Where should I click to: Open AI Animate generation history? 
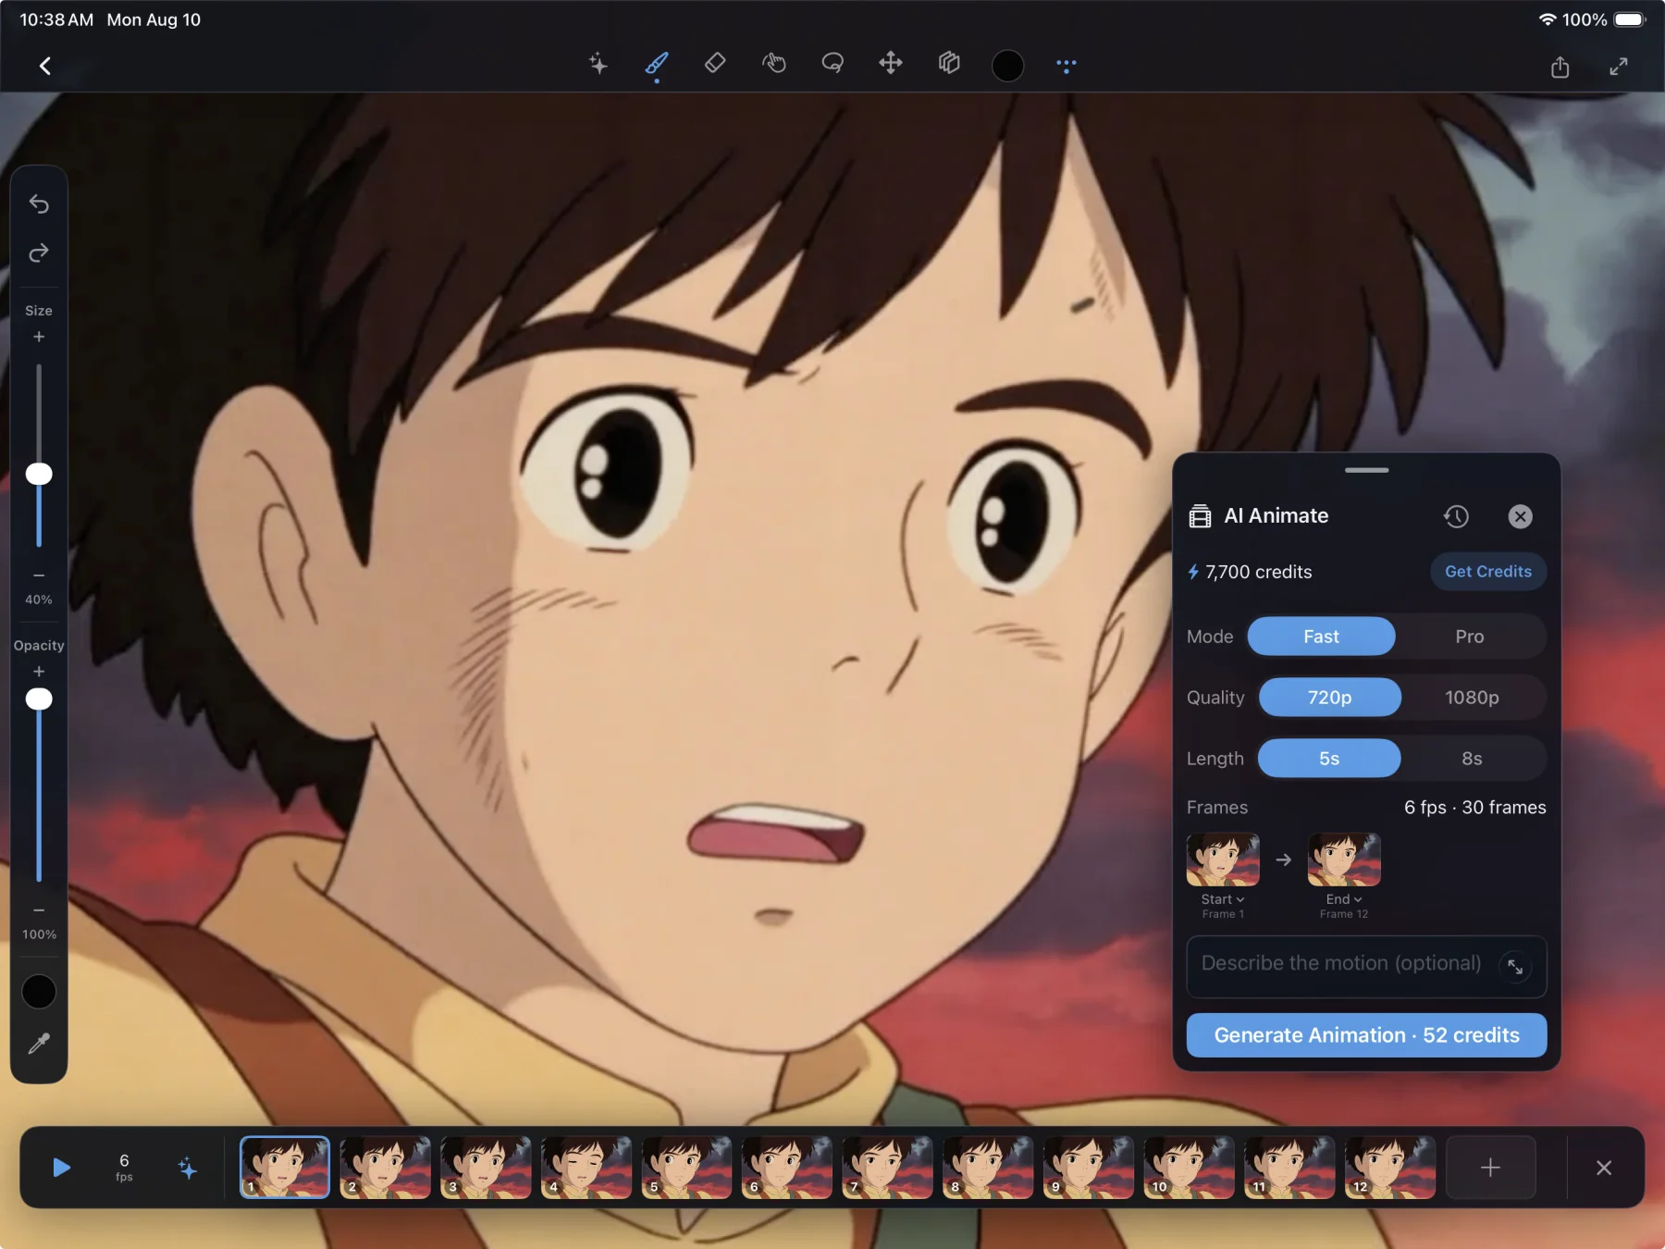(1456, 516)
